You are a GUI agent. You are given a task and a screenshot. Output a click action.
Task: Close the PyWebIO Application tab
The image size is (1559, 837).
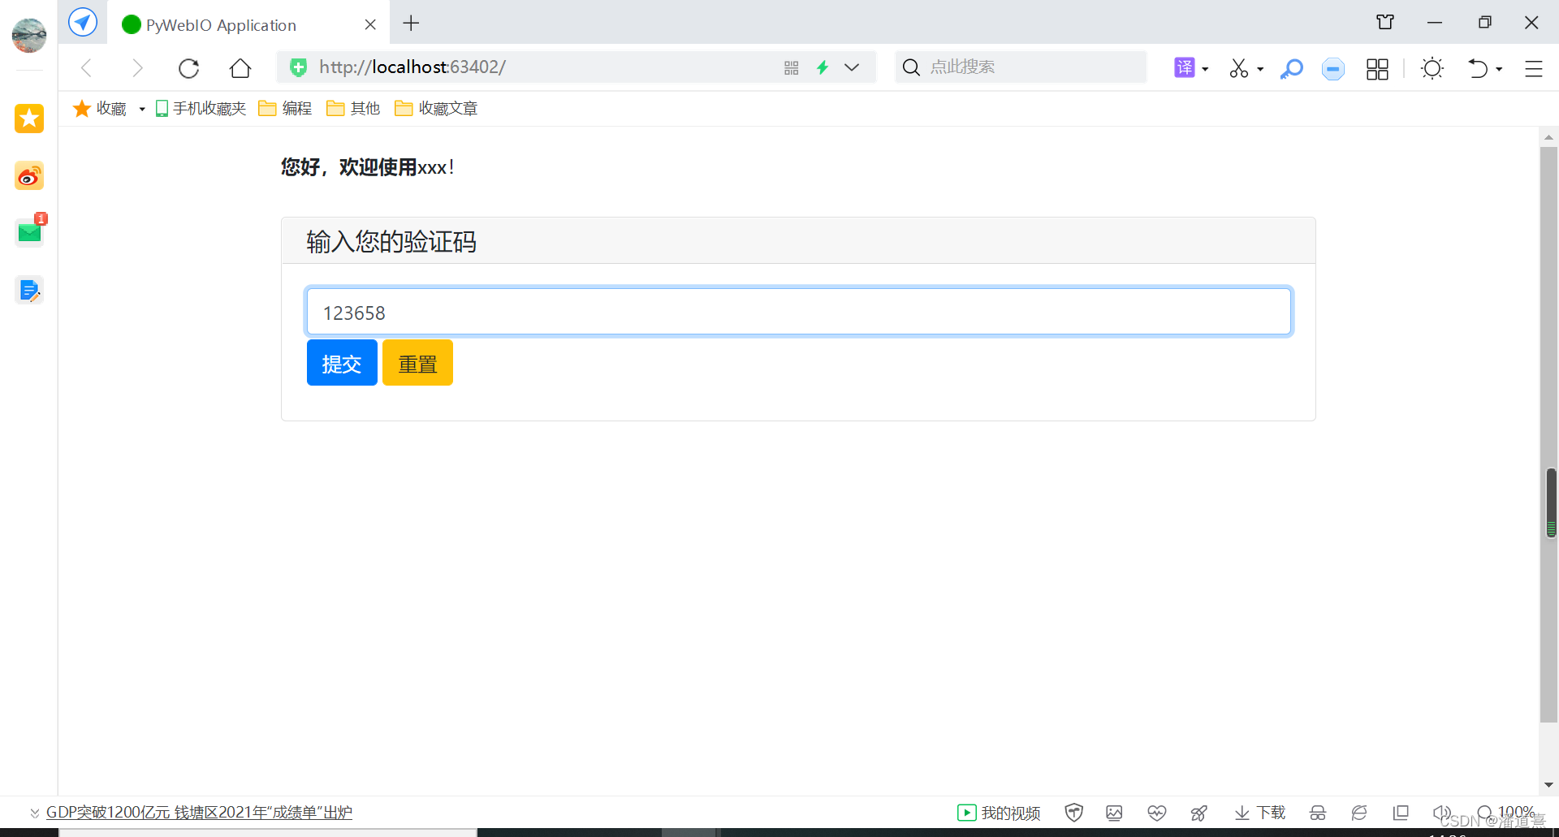[370, 24]
